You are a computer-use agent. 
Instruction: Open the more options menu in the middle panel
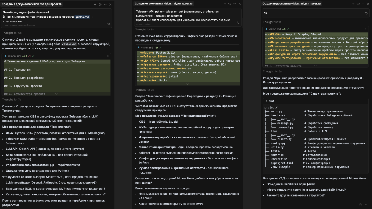tap(235, 4)
